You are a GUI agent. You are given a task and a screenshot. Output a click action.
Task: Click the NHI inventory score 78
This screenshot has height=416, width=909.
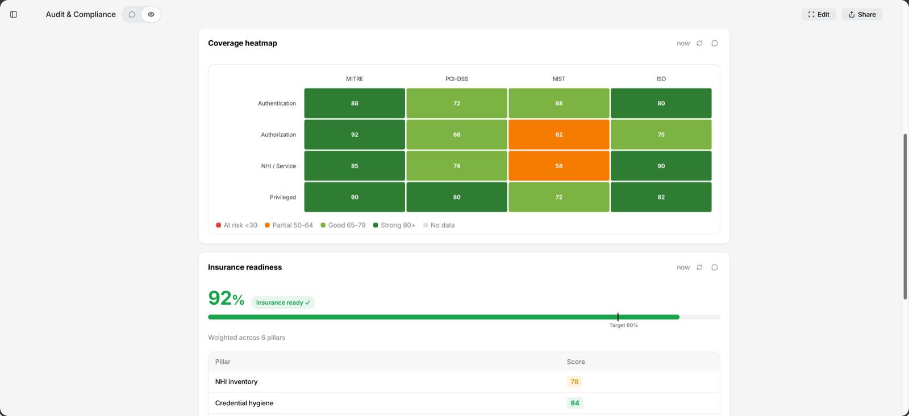pos(574,382)
